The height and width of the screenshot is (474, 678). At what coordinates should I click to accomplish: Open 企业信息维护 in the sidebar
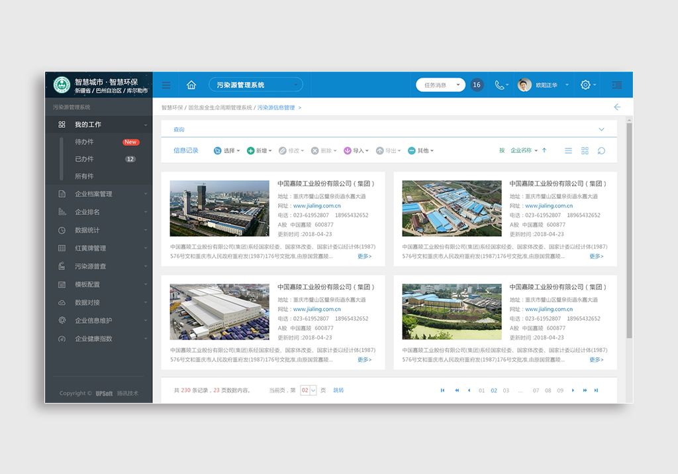(x=99, y=321)
